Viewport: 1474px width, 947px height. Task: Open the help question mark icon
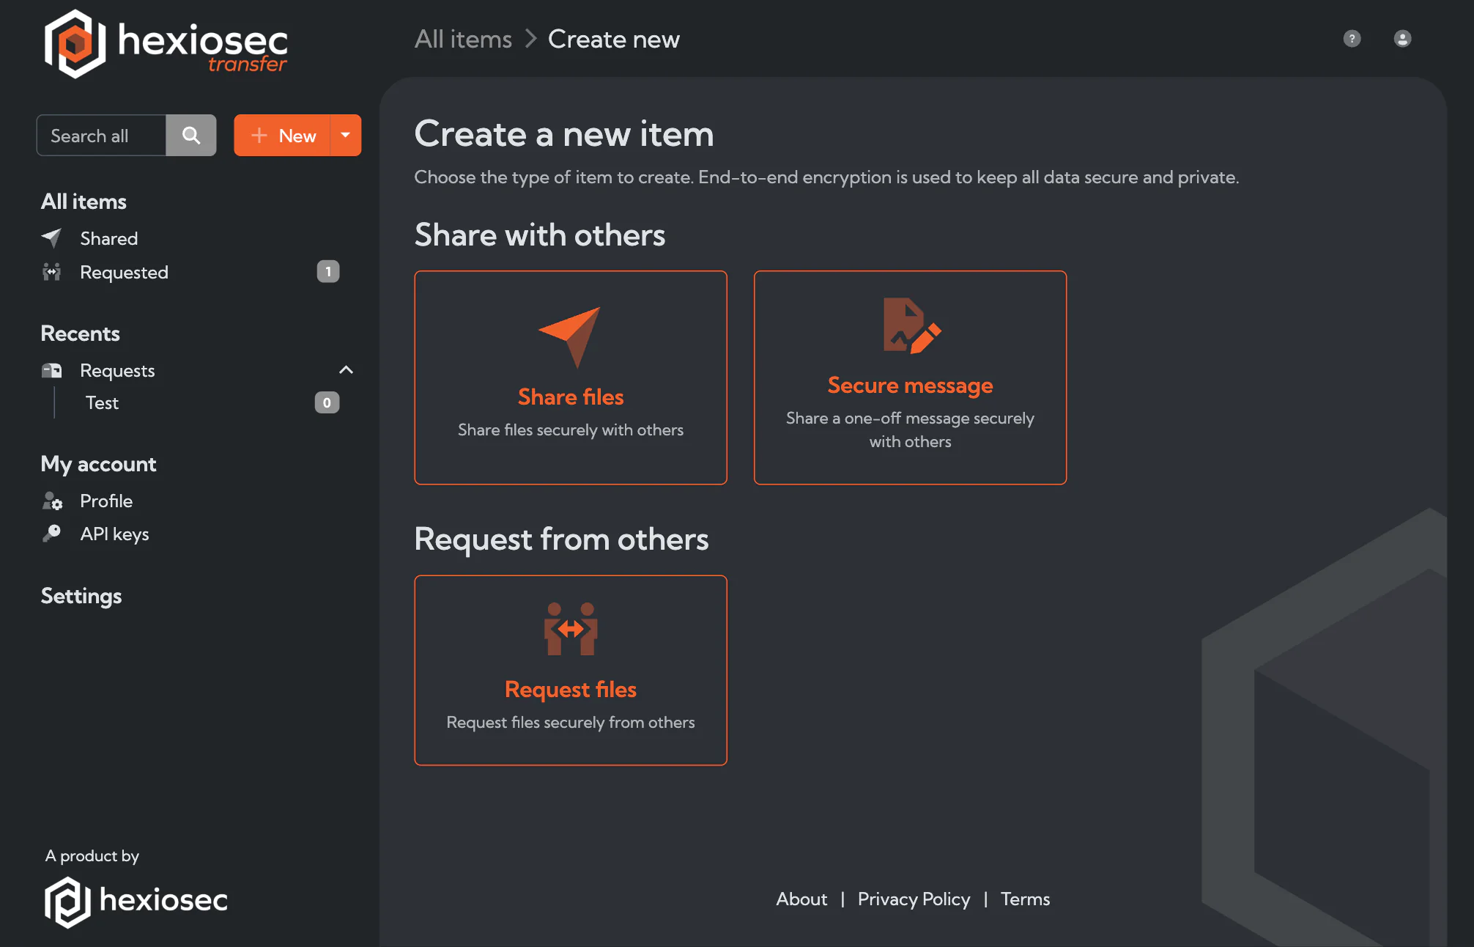[x=1352, y=39]
